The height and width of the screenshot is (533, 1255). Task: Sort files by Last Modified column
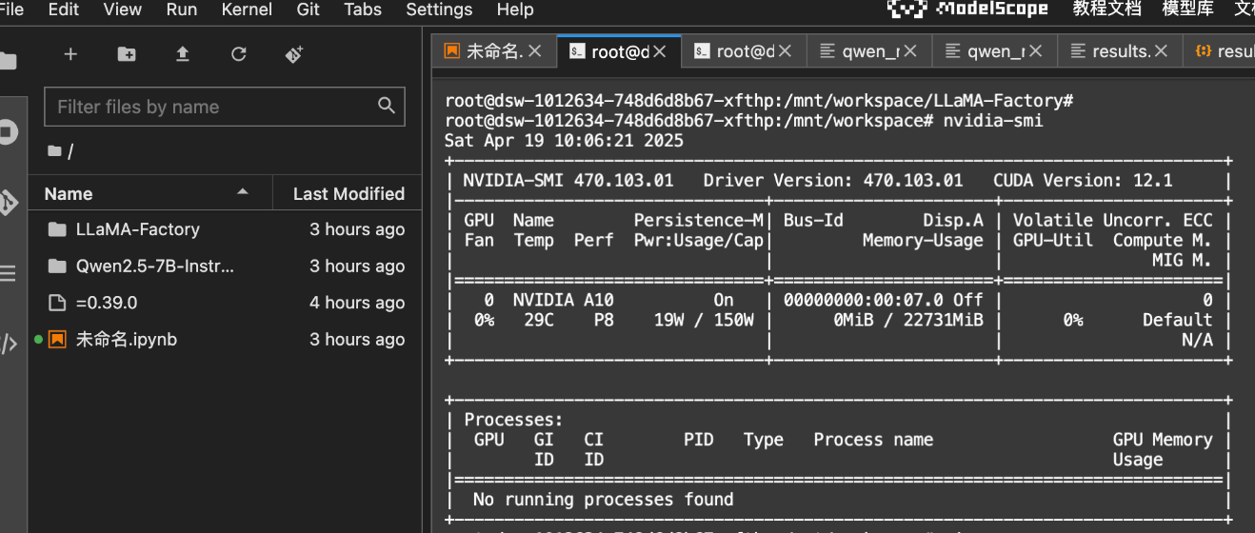(x=349, y=193)
